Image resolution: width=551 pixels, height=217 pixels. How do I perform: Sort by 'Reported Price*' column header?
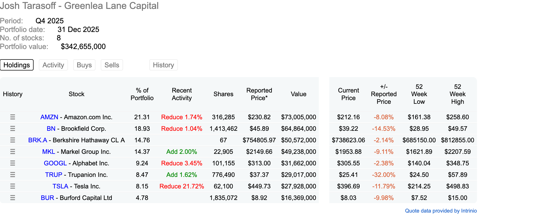coord(259,94)
